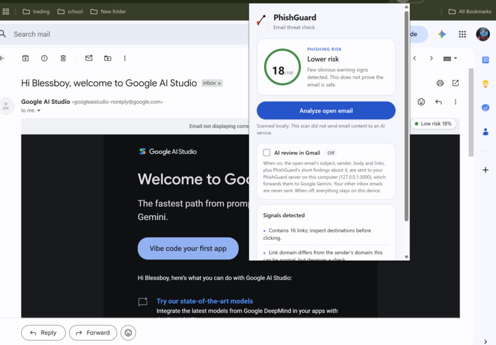Viewport: 496px width, 345px height.
Task: Focus the Search mail field
Action: pos(127,34)
